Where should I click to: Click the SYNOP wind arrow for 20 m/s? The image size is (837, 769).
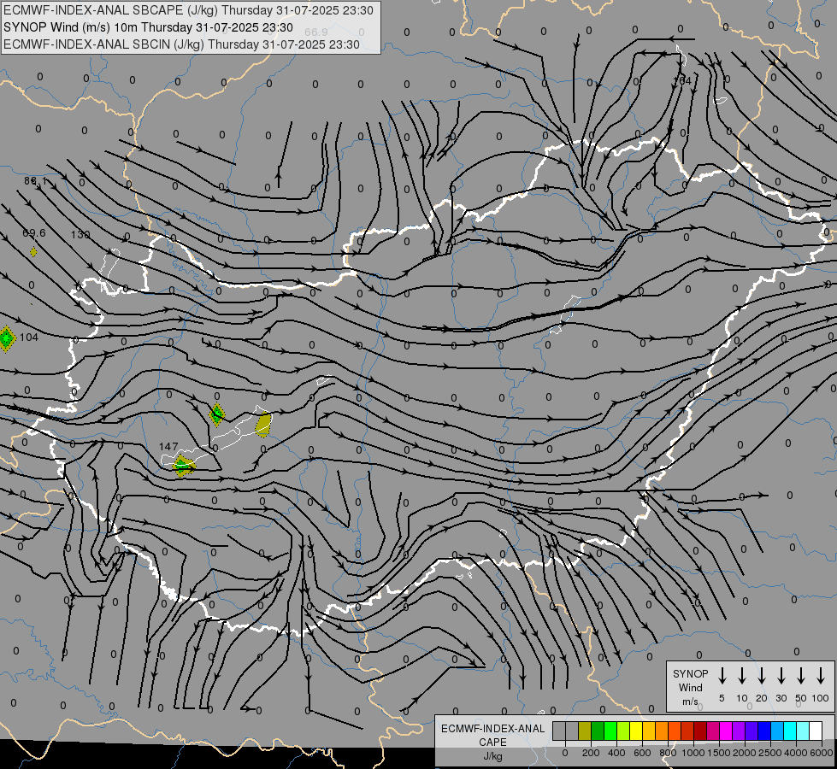point(761,675)
